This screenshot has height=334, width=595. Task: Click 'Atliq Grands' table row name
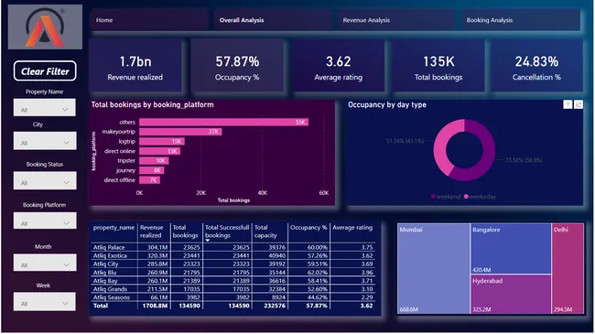[110, 289]
